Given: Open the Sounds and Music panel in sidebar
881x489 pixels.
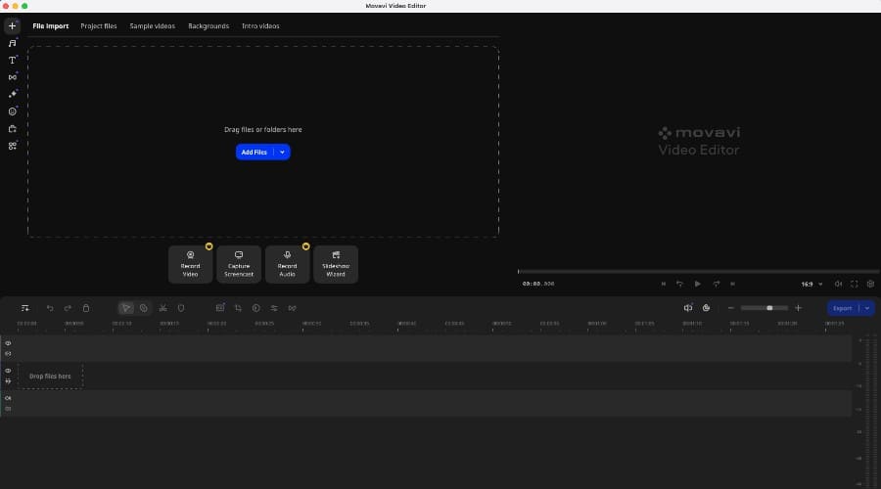Looking at the screenshot, I should 12,43.
